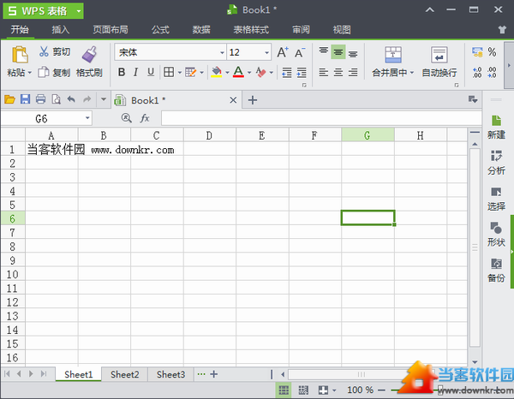Screen dimensions: 514x399
Task: Expand the fill color dropdown arrow
Action: pos(227,73)
